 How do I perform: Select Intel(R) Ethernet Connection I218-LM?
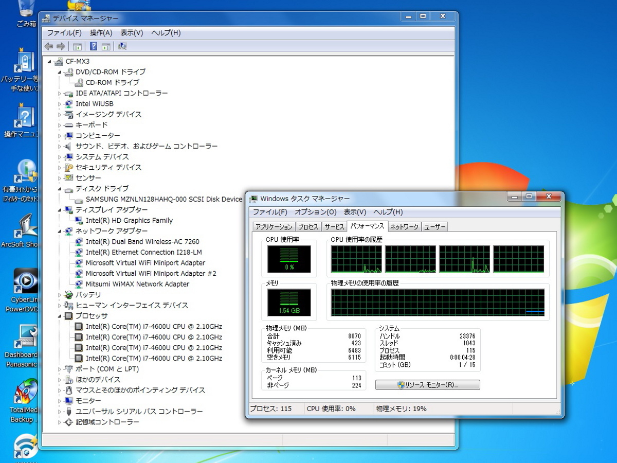143,253
